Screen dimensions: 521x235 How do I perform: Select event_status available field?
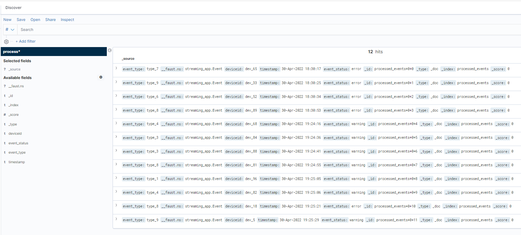18,143
